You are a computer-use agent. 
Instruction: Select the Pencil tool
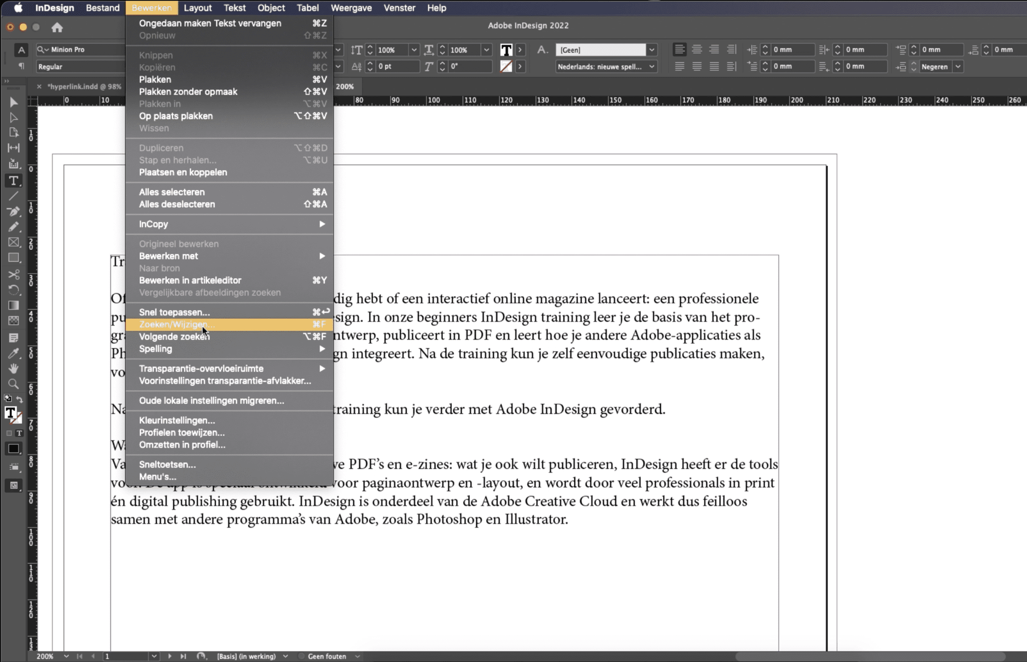tap(14, 227)
